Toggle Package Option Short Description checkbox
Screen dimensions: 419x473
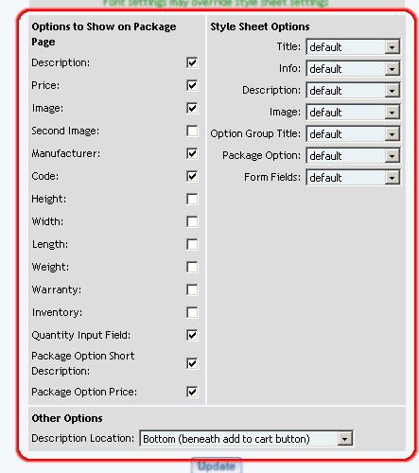tap(192, 363)
